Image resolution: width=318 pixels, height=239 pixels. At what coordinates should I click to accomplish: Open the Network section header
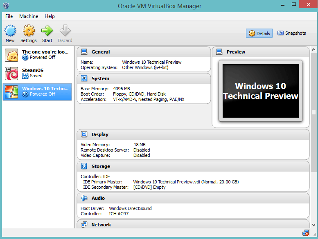point(193,224)
